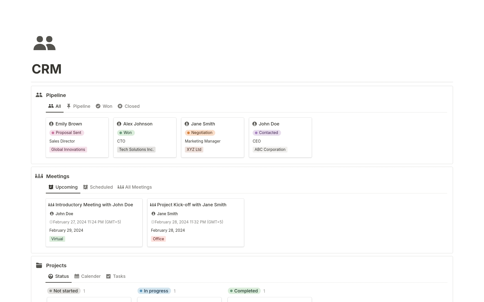Open the All Meetings tab

pyautogui.click(x=135, y=187)
